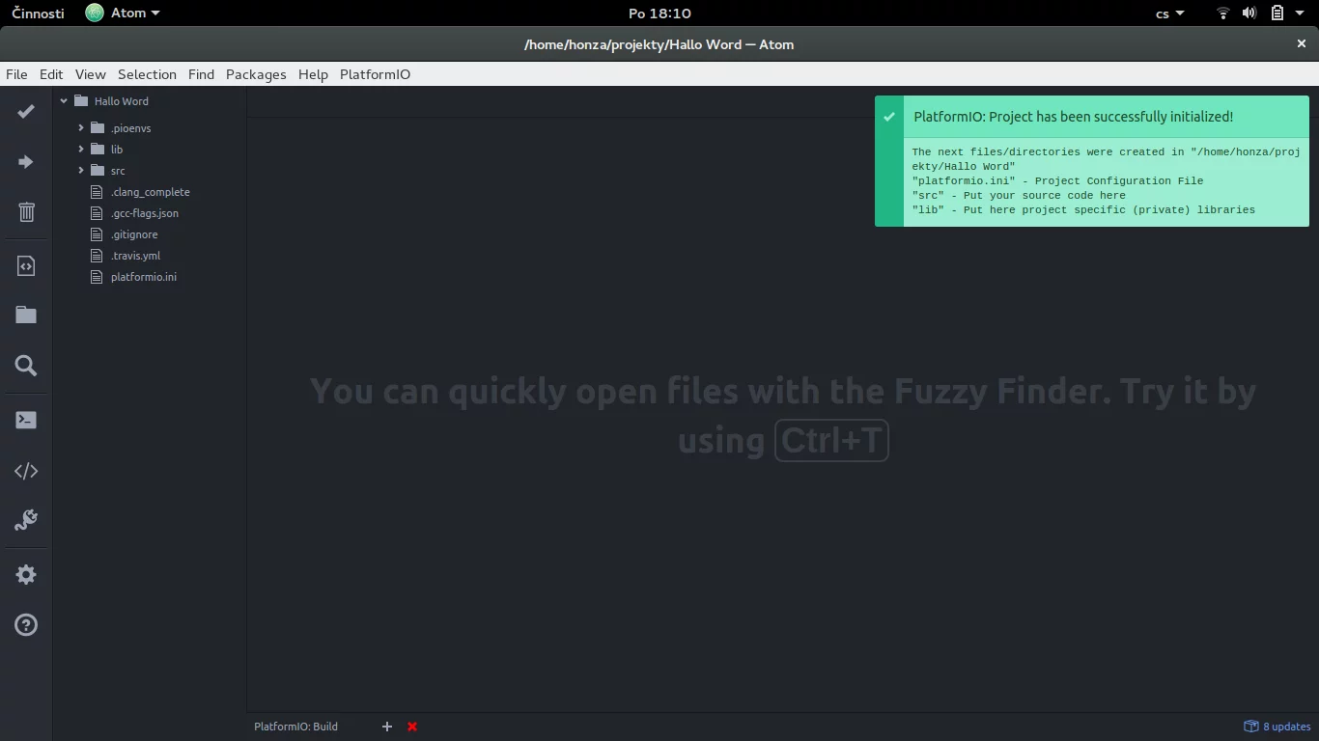Image resolution: width=1319 pixels, height=741 pixels.
Task: Click the Wi-Fi icon in system tray
Action: pos(1223,14)
